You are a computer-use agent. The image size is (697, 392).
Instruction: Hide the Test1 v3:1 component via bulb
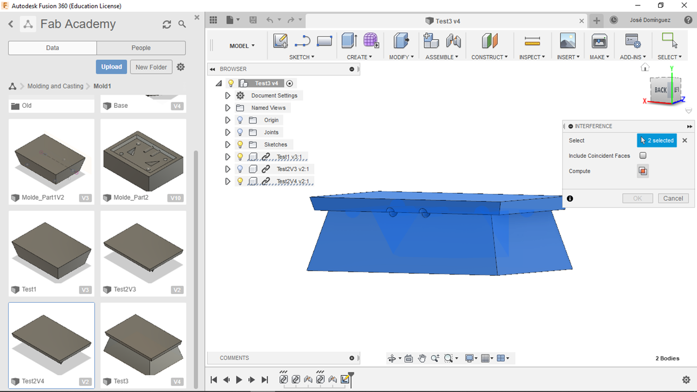(240, 157)
